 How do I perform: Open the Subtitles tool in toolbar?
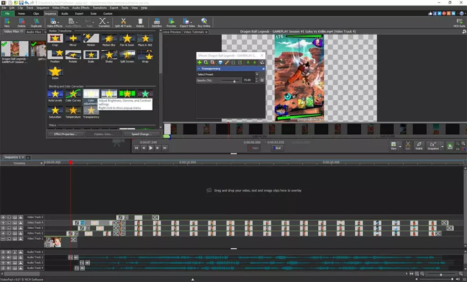(156, 21)
